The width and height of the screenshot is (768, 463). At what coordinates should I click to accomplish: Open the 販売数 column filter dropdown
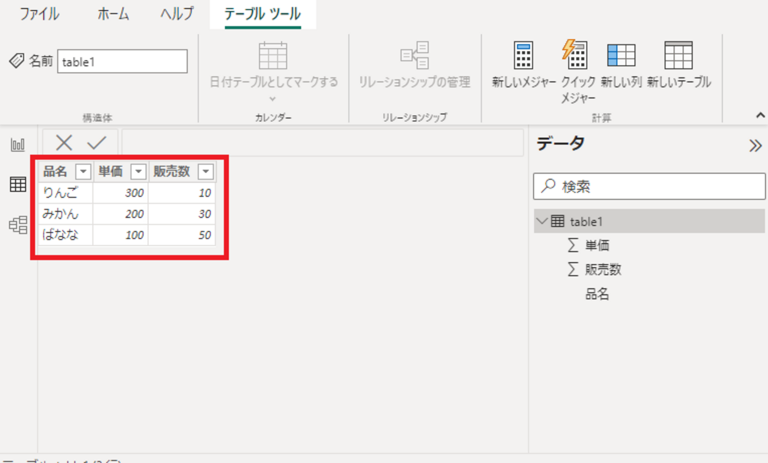coord(206,171)
